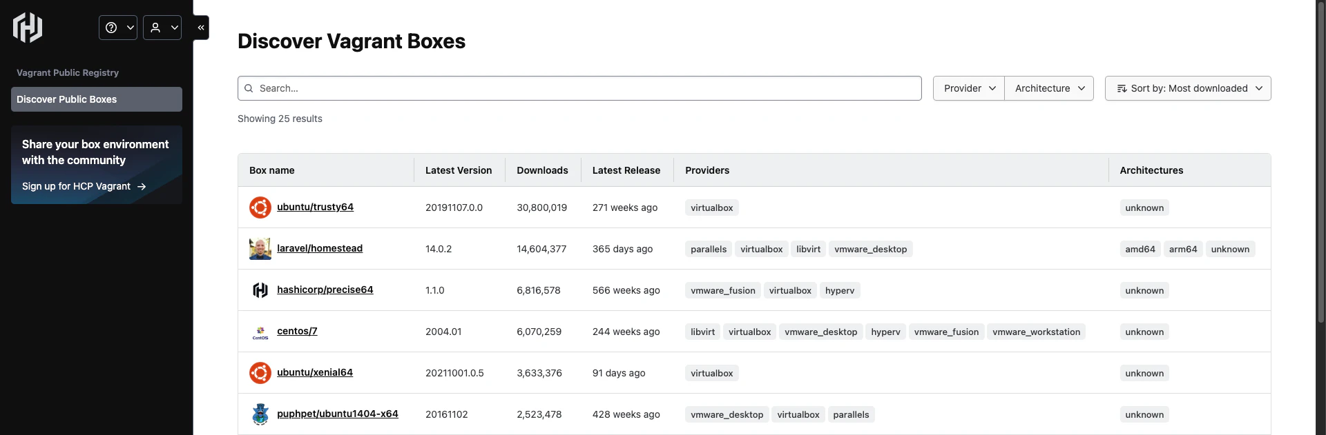Viewport: 1326px width, 435px height.
Task: Open the hashicorp/precise64 box link
Action: [x=325, y=290]
